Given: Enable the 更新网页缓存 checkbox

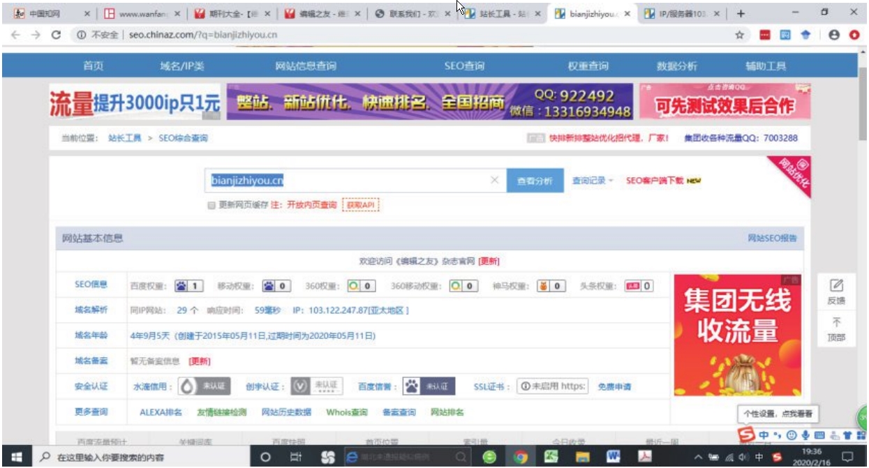Looking at the screenshot, I should [x=211, y=206].
